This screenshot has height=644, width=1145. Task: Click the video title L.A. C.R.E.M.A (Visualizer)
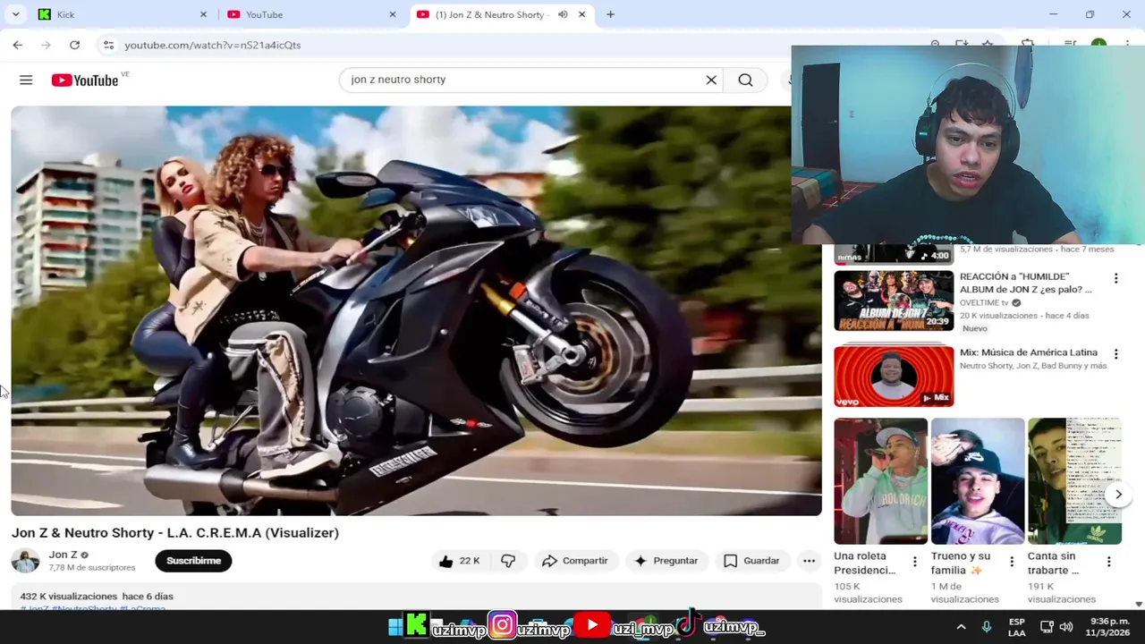click(175, 533)
